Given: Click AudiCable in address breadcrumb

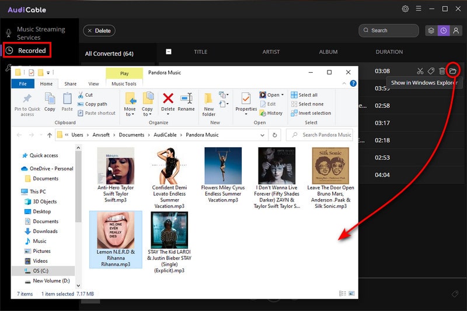Looking at the screenshot, I should coord(165,135).
